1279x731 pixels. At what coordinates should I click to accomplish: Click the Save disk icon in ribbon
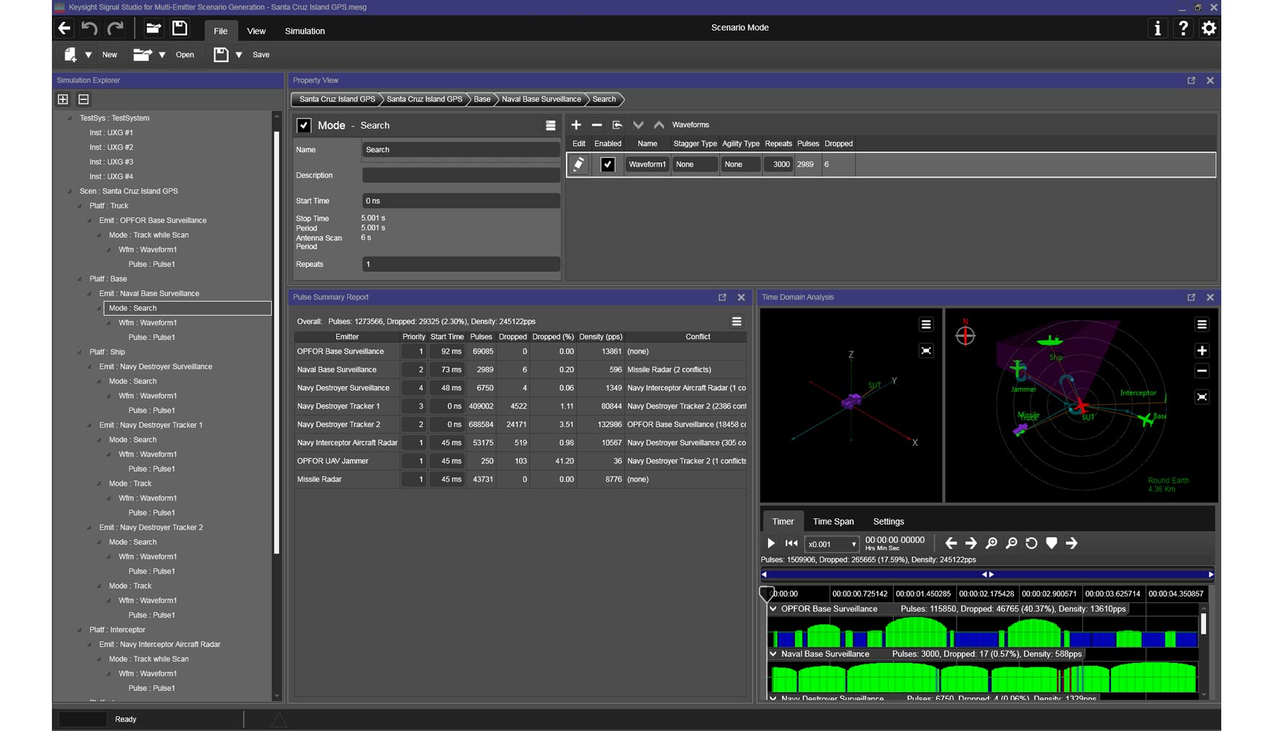click(221, 55)
